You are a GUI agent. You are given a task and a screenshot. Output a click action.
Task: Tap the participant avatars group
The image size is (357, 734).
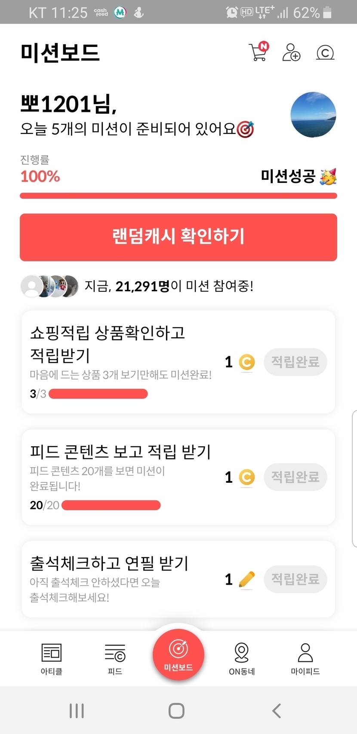(49, 286)
